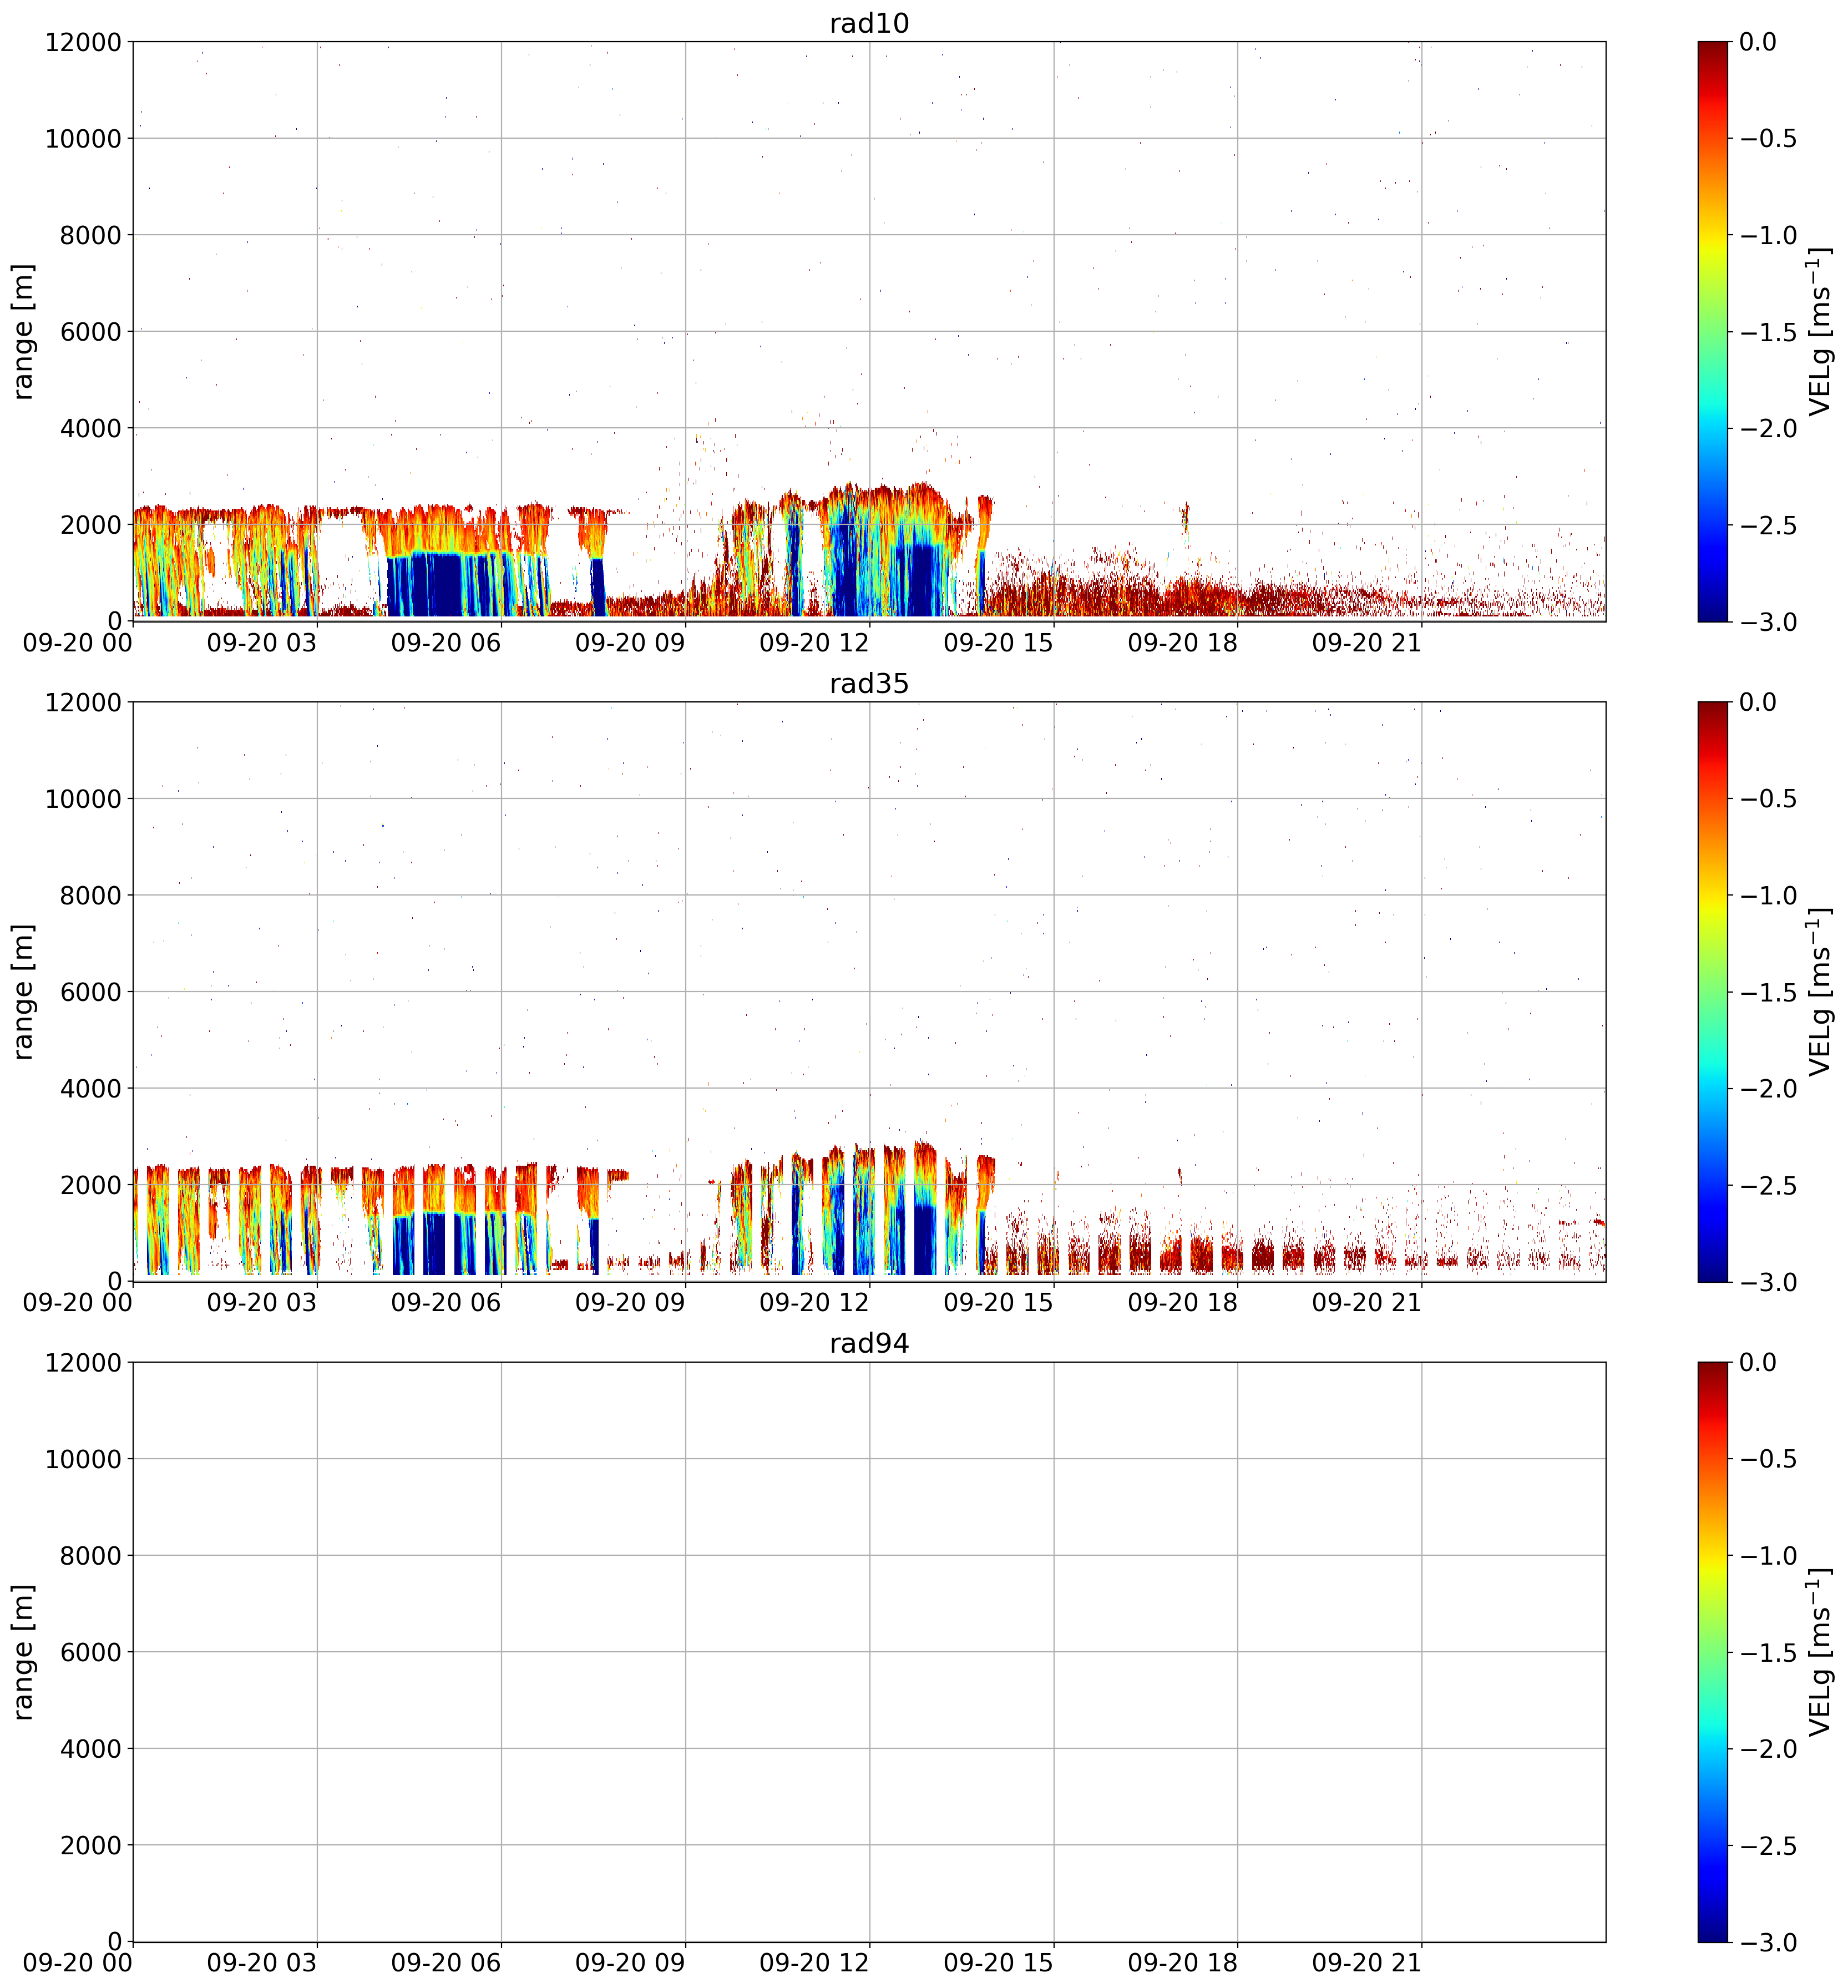The height and width of the screenshot is (1988, 1848).
Task: Click the 09-20 00 tick under rad94
Action: 78,1964
